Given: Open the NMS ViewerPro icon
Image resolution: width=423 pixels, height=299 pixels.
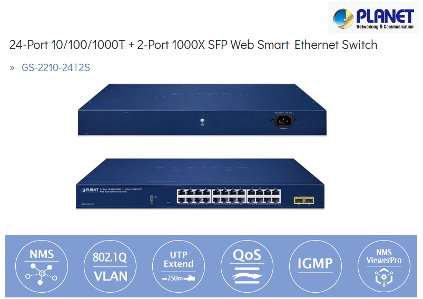Looking at the screenshot, I should [x=384, y=266].
